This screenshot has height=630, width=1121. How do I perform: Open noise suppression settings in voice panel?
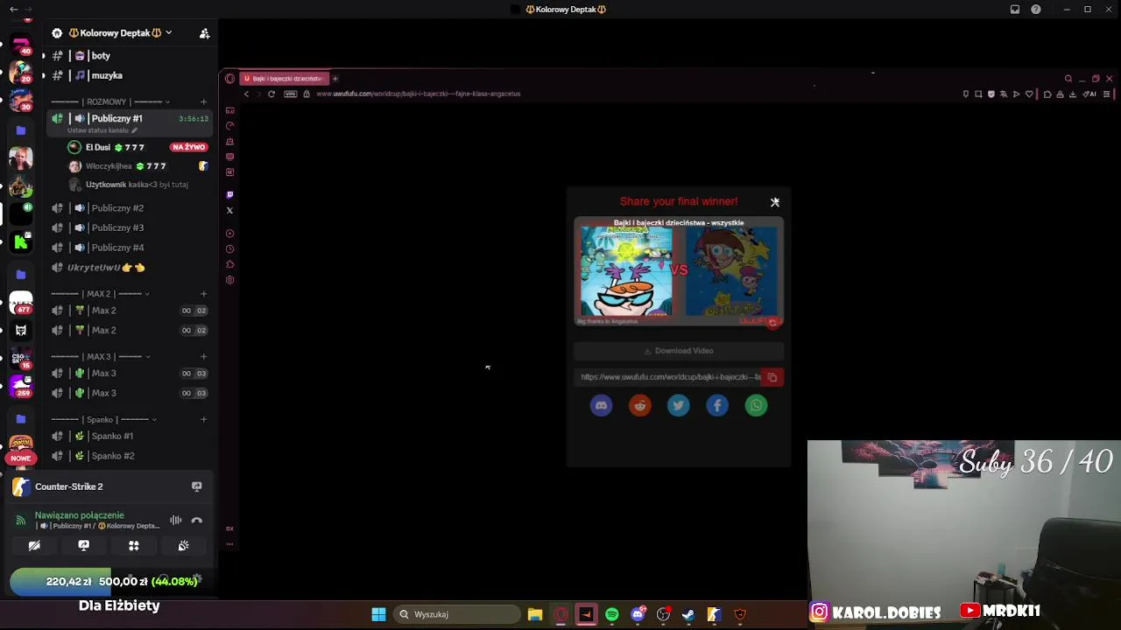click(x=176, y=521)
